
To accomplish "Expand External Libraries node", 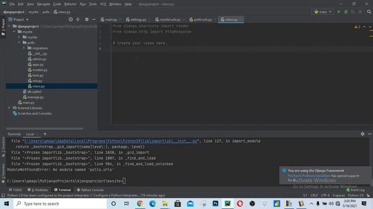I will tap(9, 108).
